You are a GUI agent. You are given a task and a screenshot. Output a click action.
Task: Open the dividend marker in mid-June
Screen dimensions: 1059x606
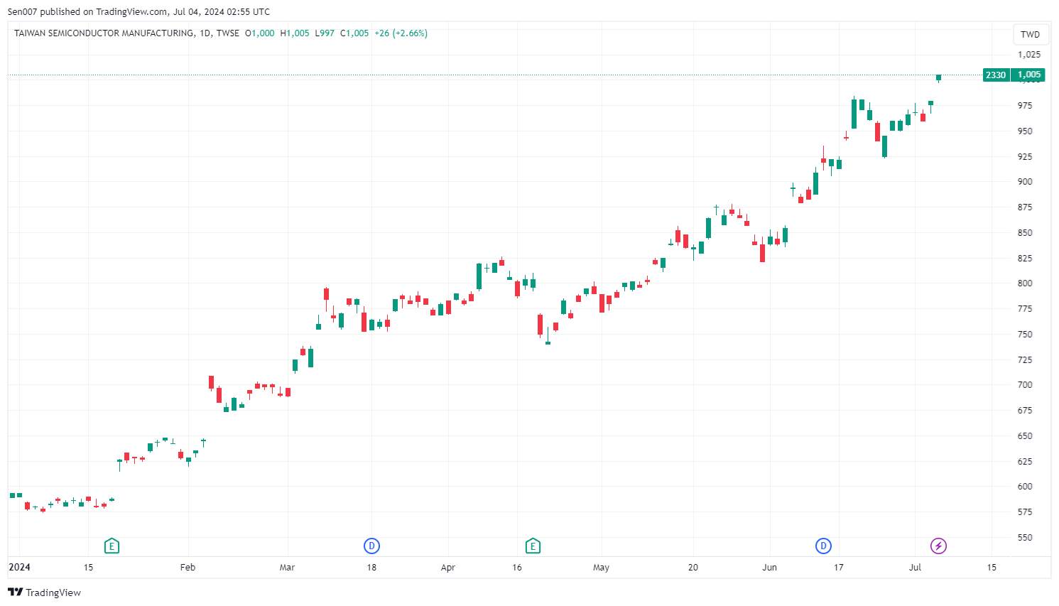pos(823,546)
